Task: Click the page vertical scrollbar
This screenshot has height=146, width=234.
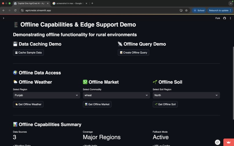Action: pos(233,83)
